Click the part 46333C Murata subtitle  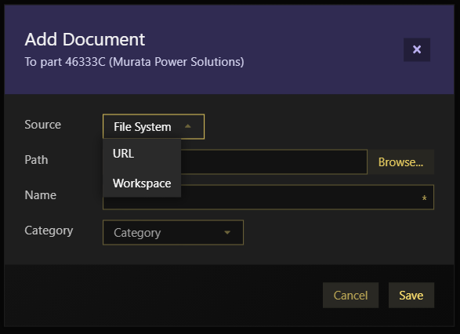[x=134, y=62]
